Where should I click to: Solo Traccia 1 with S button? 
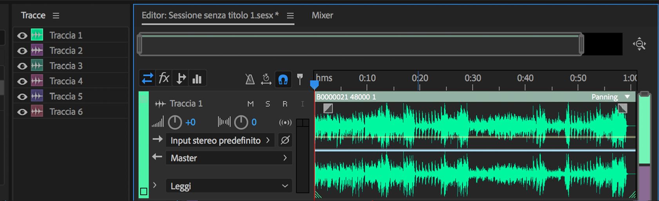coord(268,104)
